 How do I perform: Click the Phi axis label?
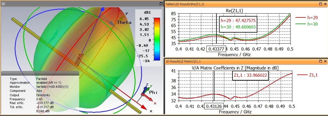pyautogui.click(x=153, y=92)
